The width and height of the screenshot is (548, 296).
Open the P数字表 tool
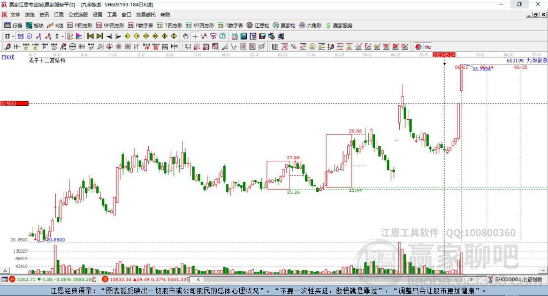[x=141, y=26]
